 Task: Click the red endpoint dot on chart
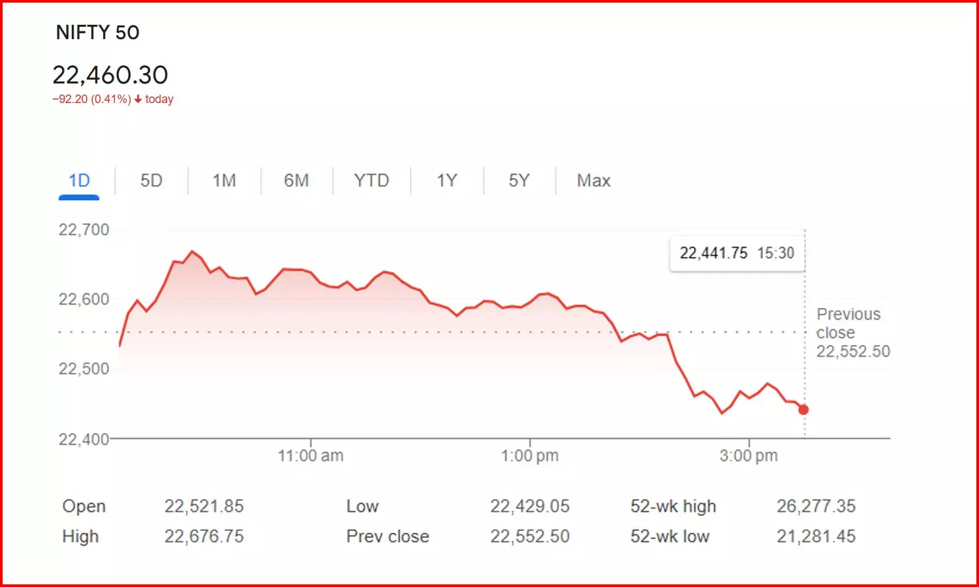pyautogui.click(x=803, y=410)
